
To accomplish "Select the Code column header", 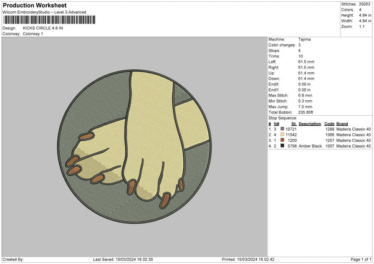I will (330, 123).
